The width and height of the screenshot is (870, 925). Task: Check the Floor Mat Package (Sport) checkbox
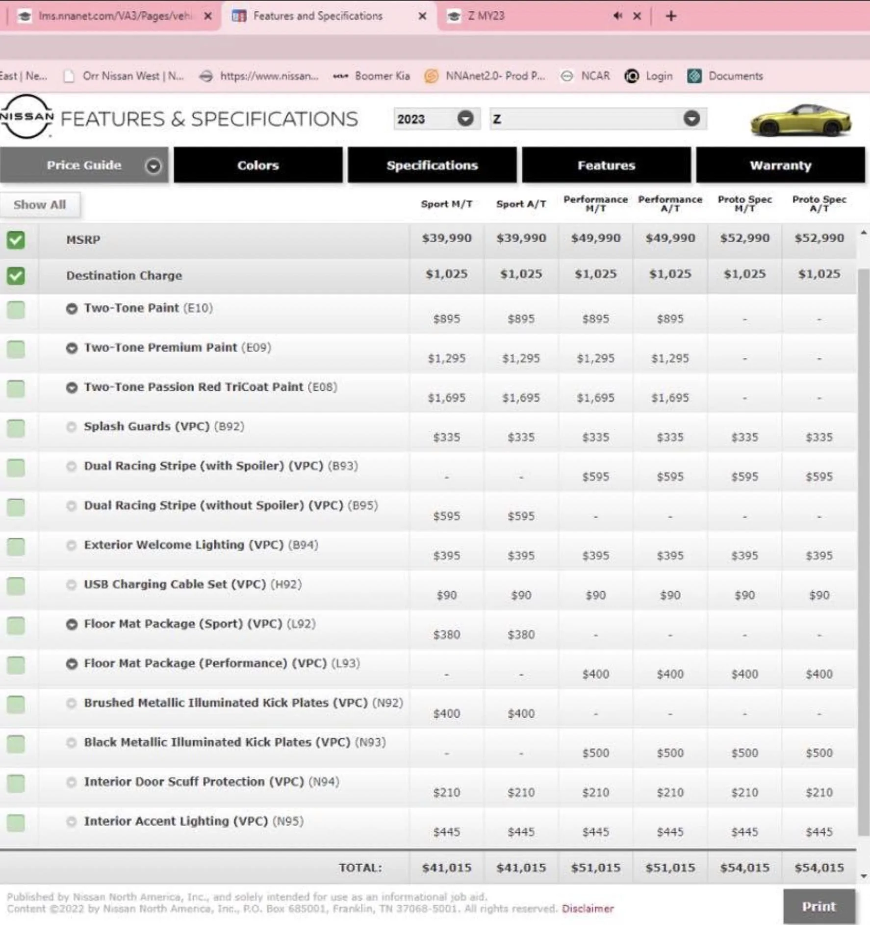tap(16, 626)
